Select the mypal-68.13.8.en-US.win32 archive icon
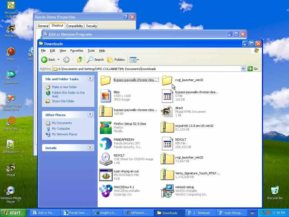This screenshot has width=289, height=217. [x=167, y=127]
